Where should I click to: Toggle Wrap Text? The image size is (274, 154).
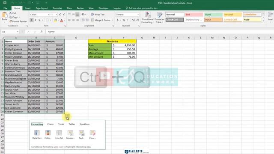(x=98, y=15)
